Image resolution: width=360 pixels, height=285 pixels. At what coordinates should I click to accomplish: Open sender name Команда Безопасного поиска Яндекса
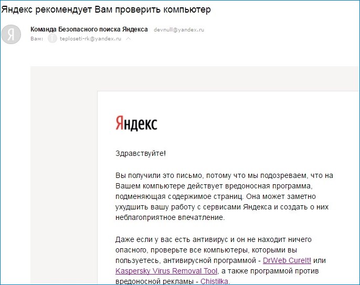click(x=89, y=29)
